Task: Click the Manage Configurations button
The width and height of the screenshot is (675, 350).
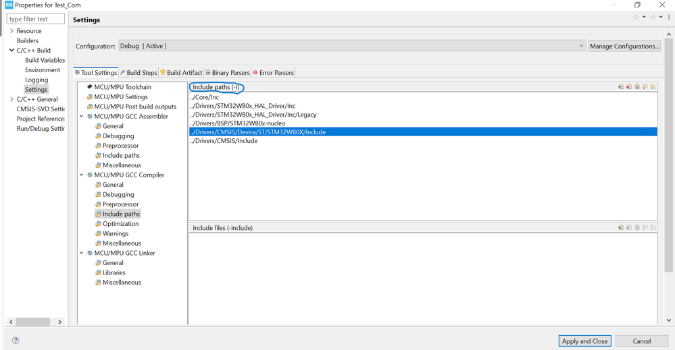Action: [x=624, y=46]
